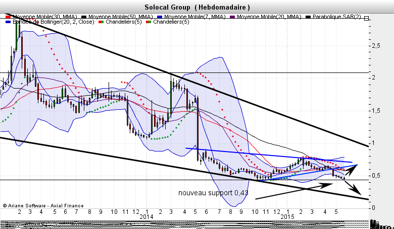Click the 2014 year label on the time axis
This screenshot has width=394, height=229.
tap(146, 217)
